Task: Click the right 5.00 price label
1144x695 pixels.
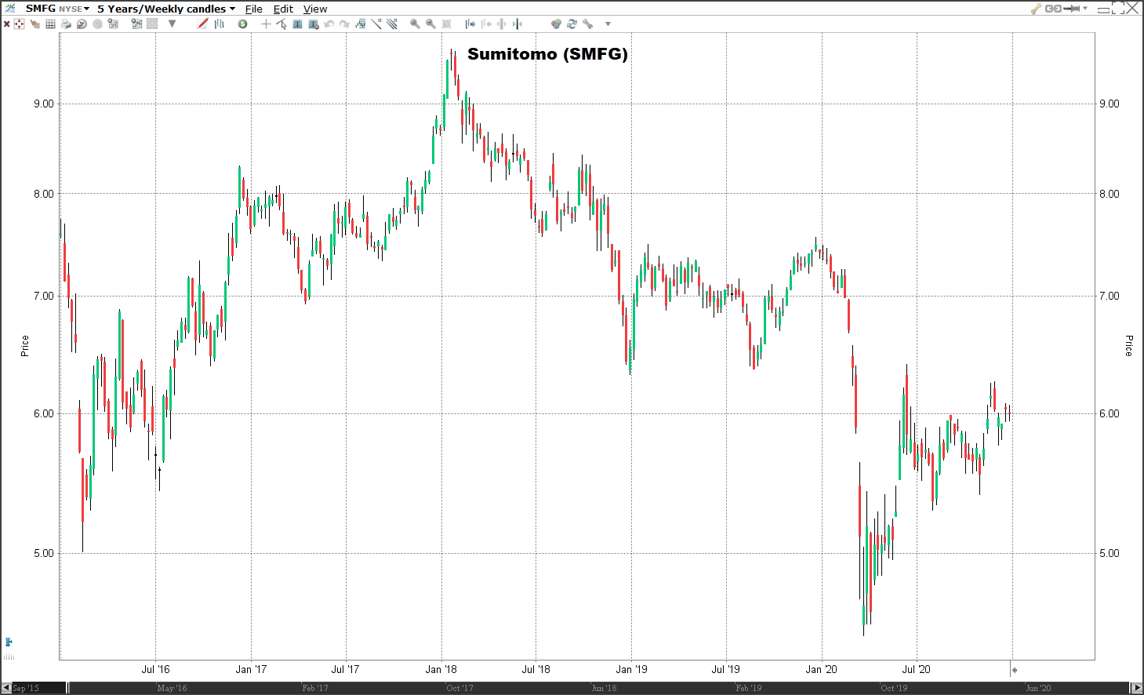Action: [x=1109, y=553]
